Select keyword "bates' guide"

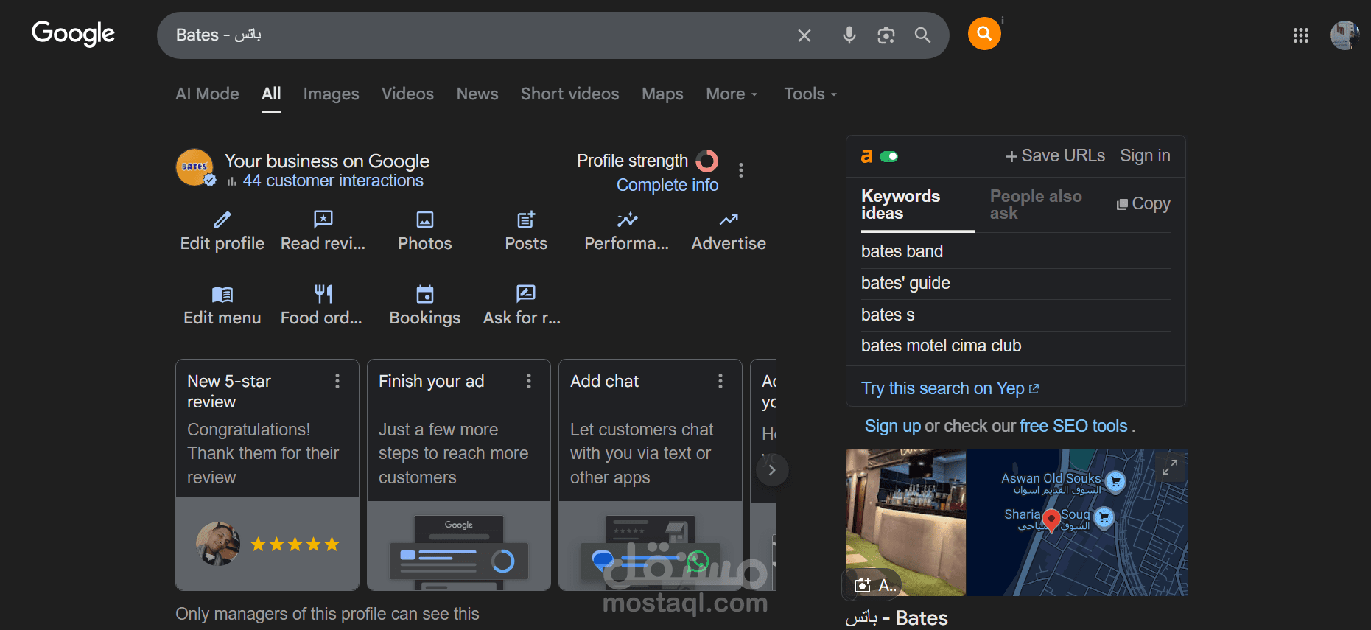tap(905, 284)
